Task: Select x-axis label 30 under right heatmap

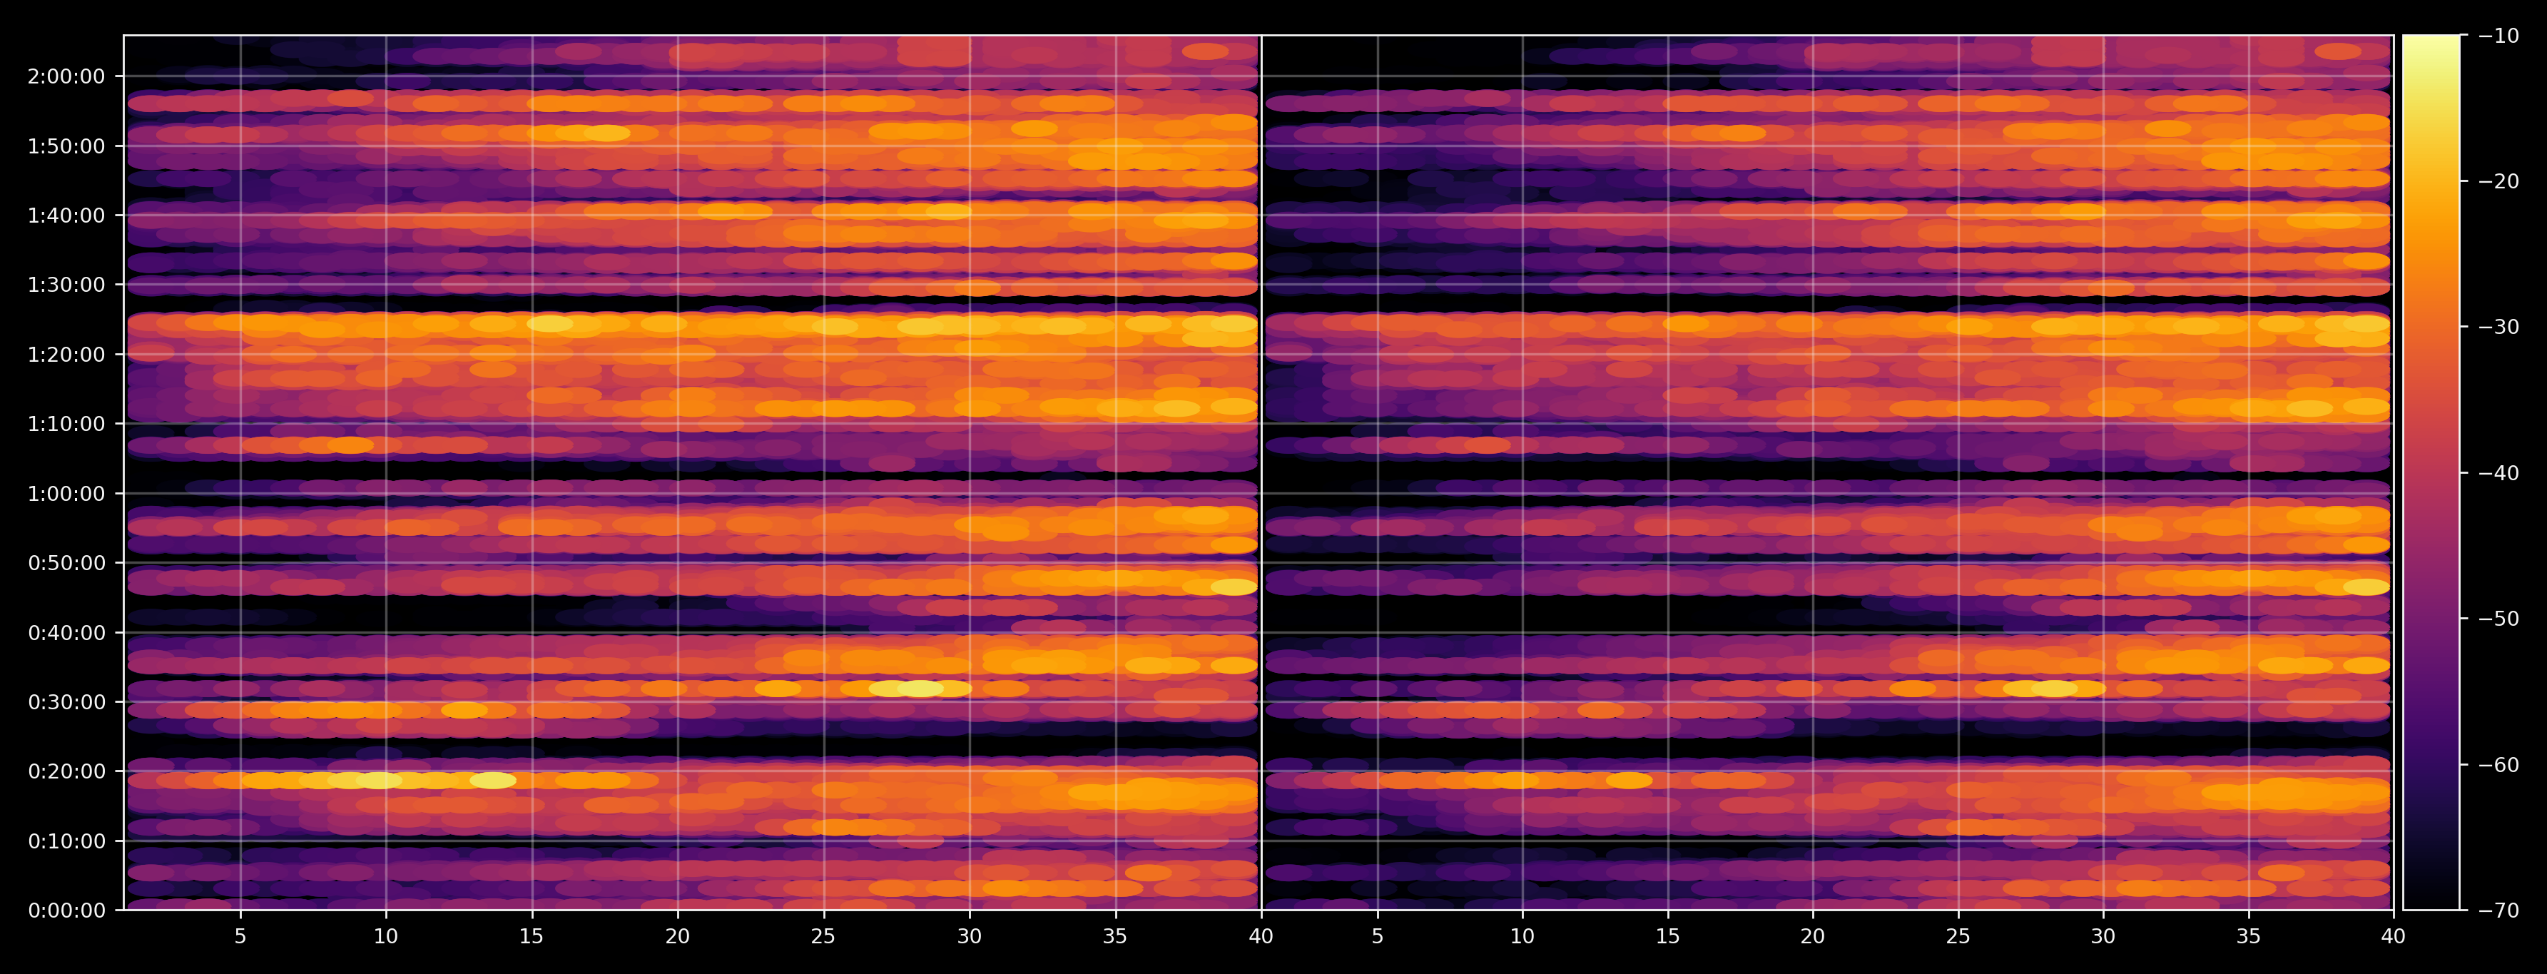Action: 2103,936
